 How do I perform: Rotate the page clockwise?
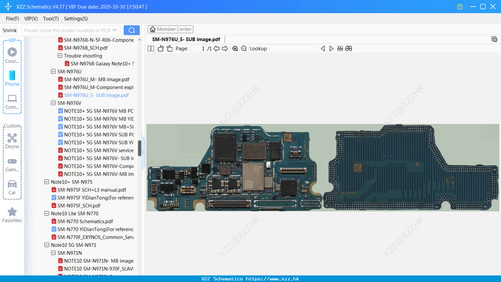(x=169, y=48)
